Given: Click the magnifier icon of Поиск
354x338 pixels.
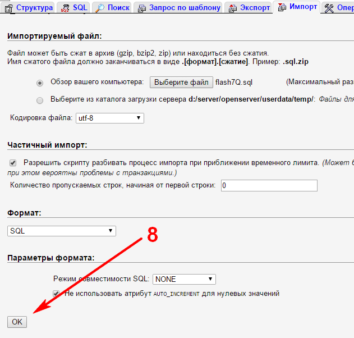Looking at the screenshot, I should [100, 8].
